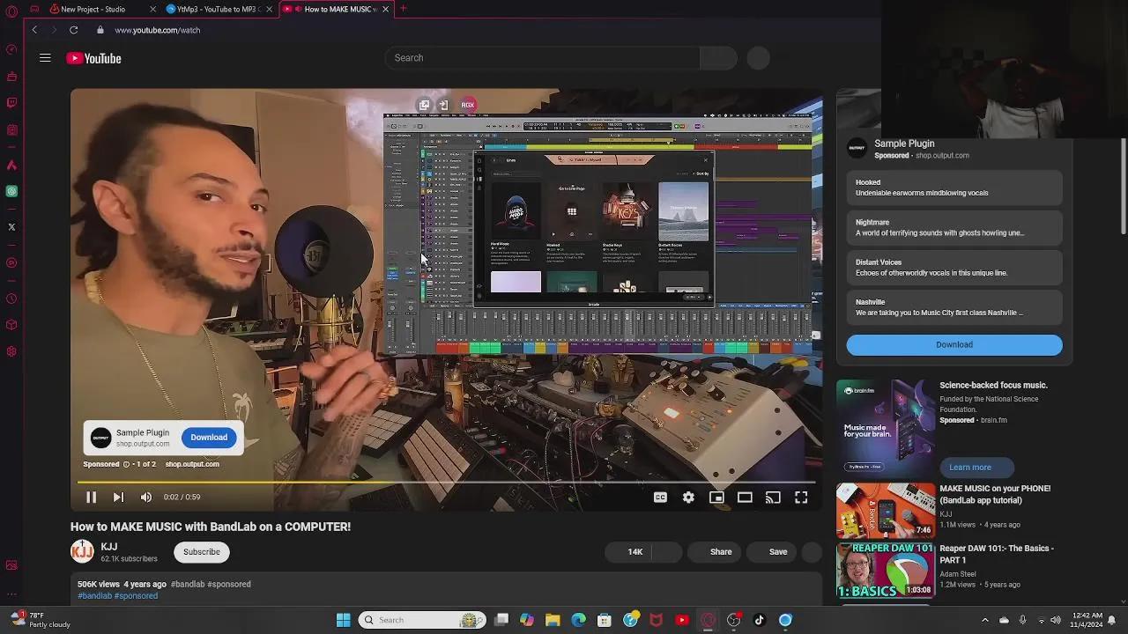This screenshot has width=1128, height=634.
Task: Toggle closed captions on the player
Action: coord(660,498)
